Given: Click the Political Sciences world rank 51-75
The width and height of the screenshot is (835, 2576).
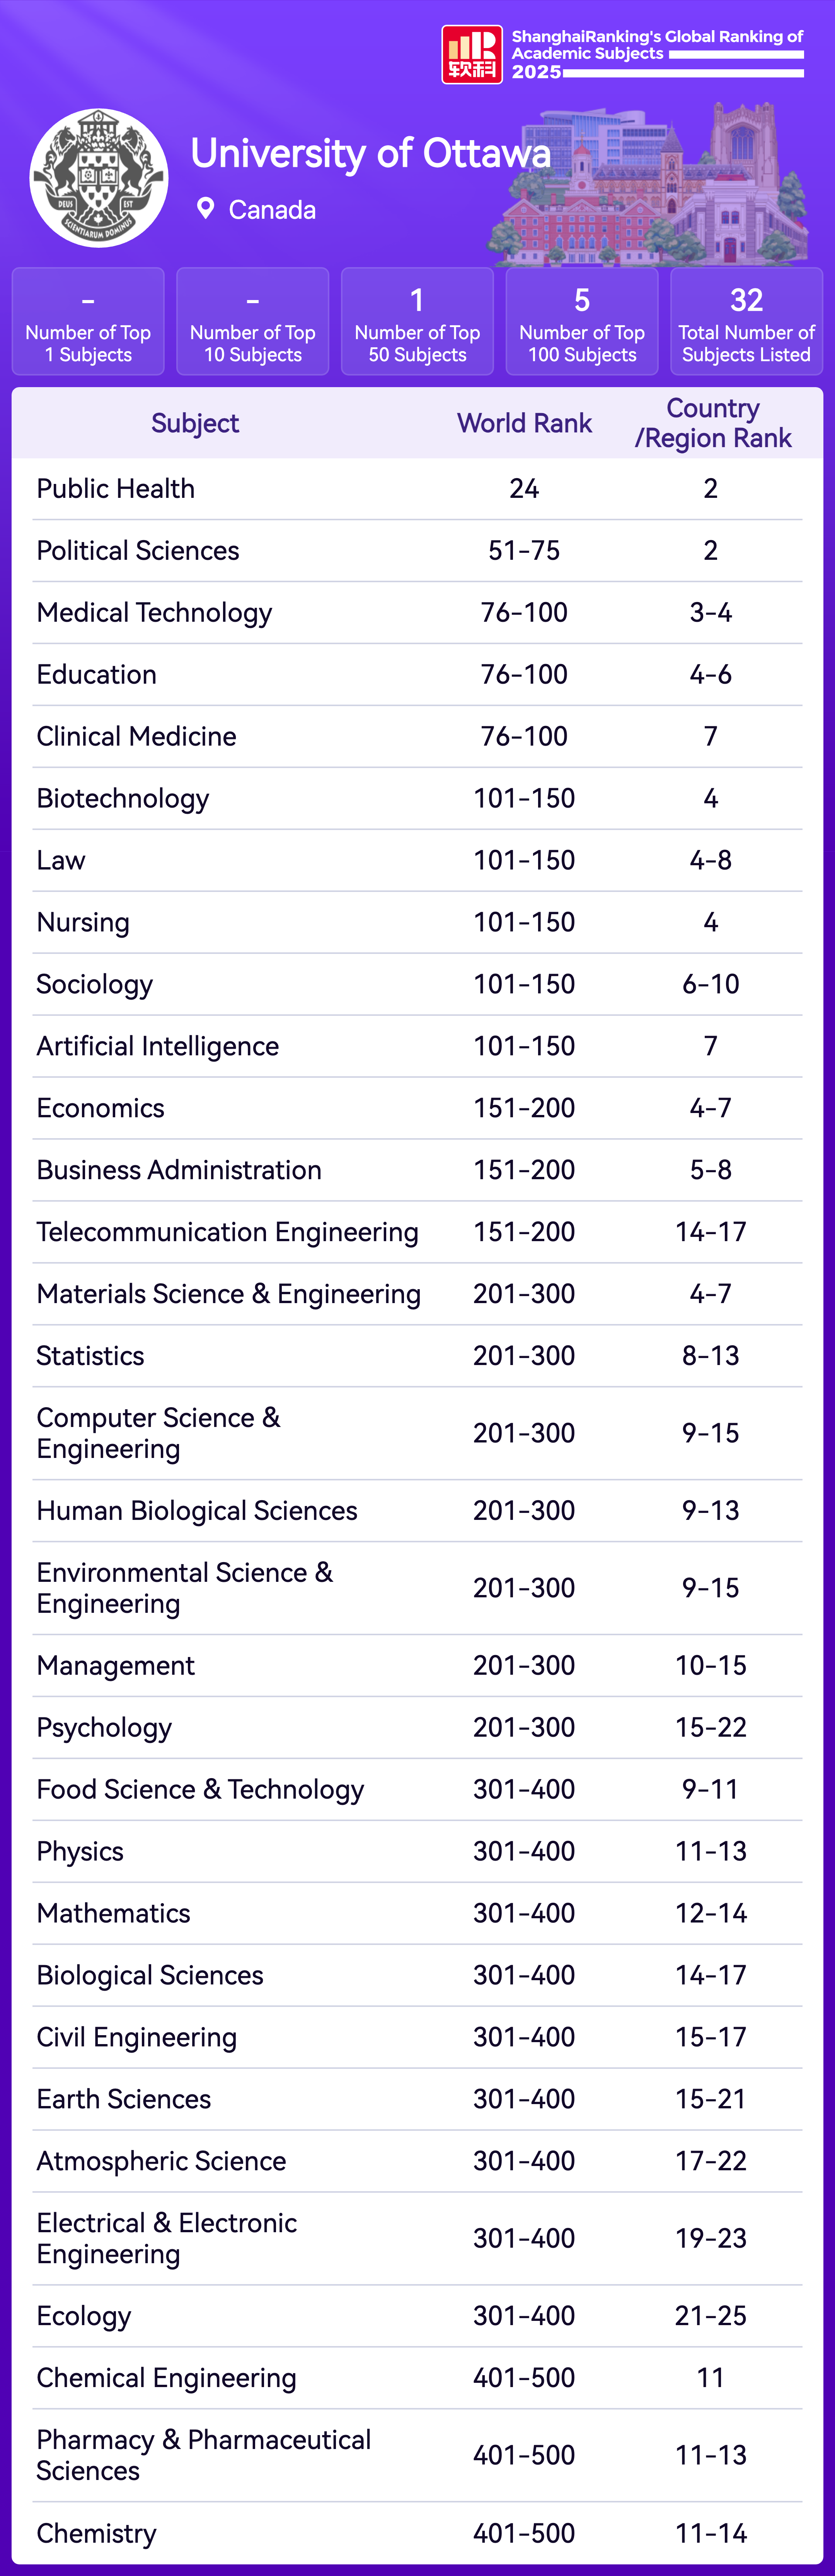Looking at the screenshot, I should click(x=524, y=551).
